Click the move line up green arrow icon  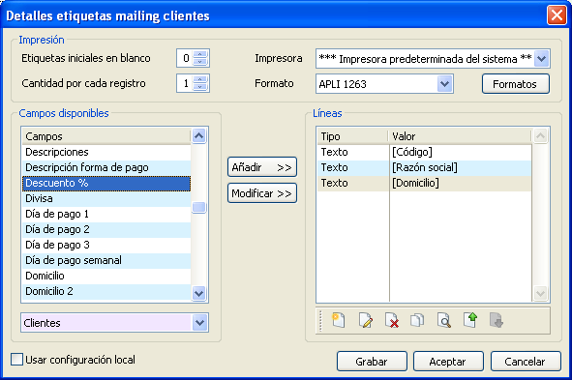pos(470,321)
